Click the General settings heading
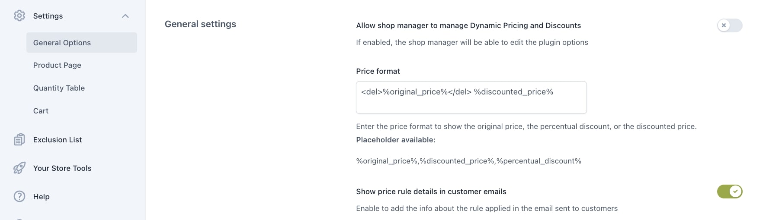The height and width of the screenshot is (220, 782). pyautogui.click(x=200, y=24)
